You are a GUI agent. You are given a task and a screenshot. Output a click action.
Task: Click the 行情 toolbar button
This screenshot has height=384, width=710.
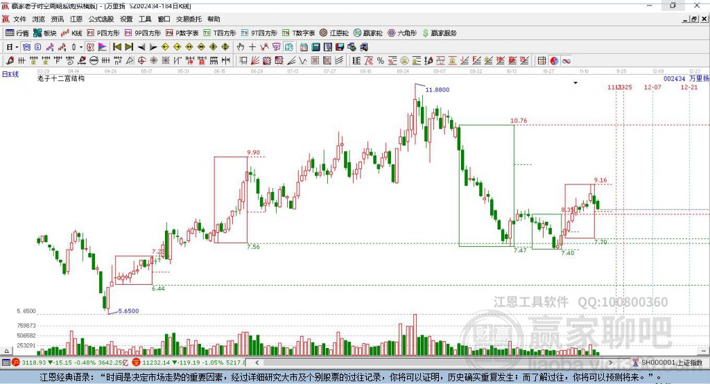pos(17,33)
